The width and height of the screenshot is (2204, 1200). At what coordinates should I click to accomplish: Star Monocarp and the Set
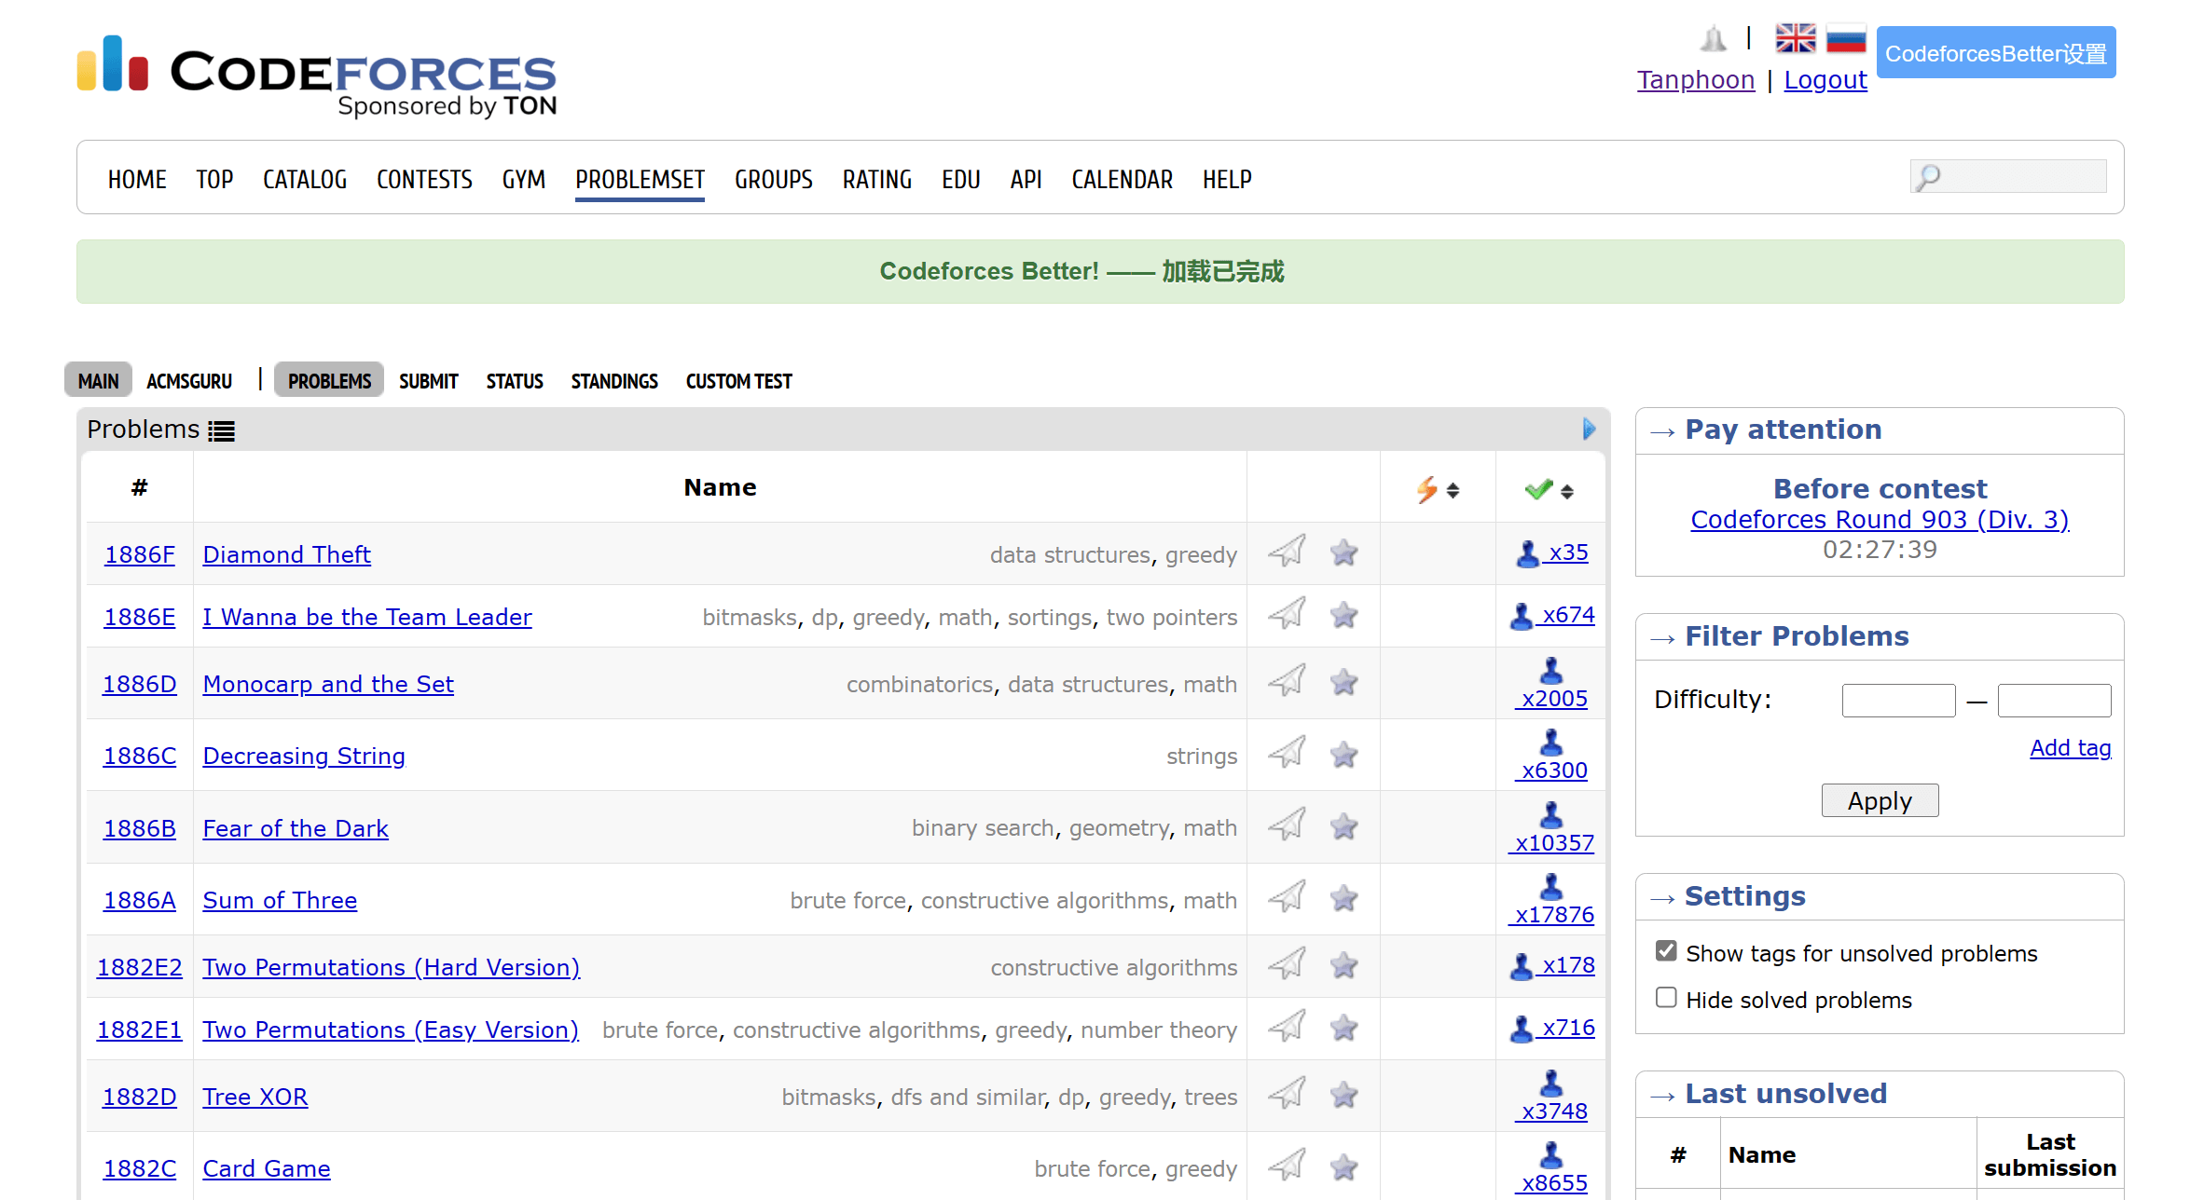pyautogui.click(x=1343, y=683)
